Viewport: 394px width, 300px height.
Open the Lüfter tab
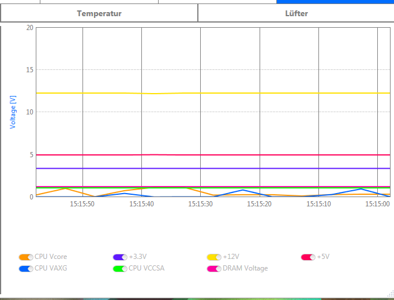[297, 13]
